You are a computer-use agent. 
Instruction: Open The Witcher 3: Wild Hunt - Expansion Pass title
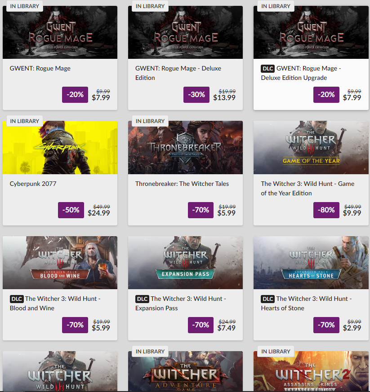[x=181, y=303]
